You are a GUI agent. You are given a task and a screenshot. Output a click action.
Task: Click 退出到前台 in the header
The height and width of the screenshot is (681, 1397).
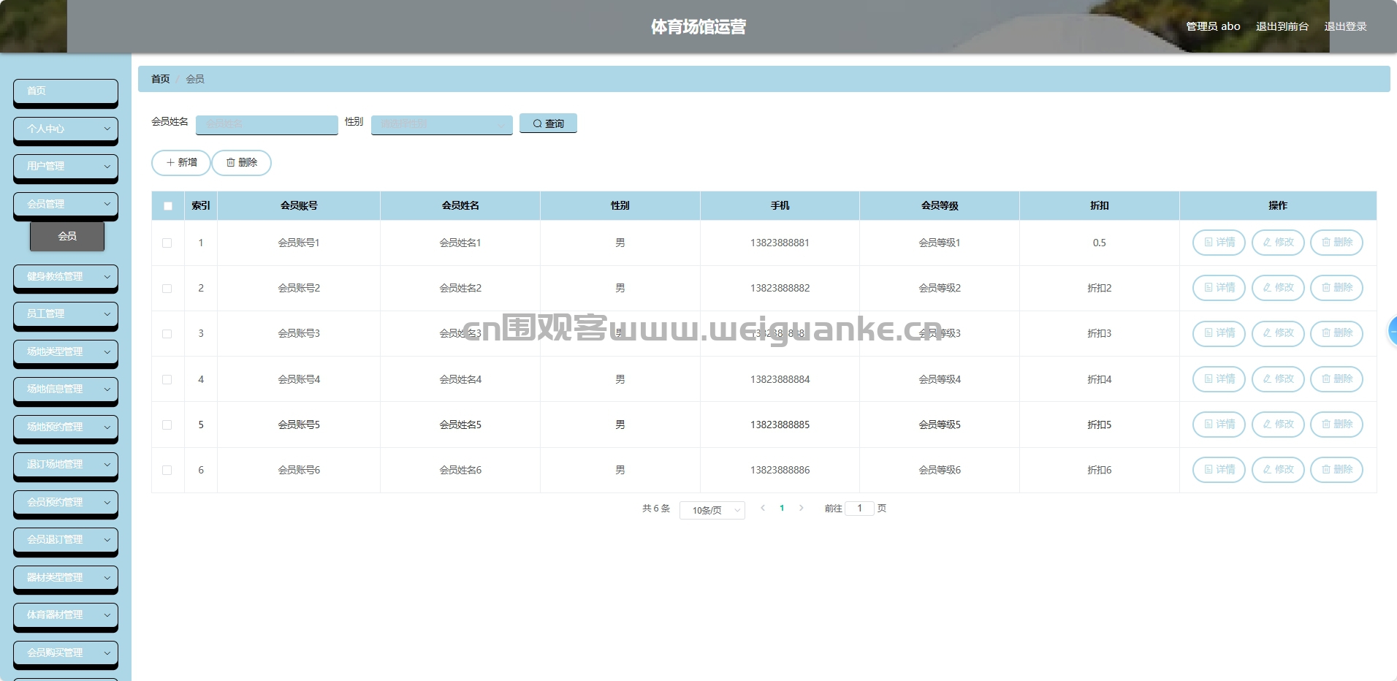point(1282,26)
